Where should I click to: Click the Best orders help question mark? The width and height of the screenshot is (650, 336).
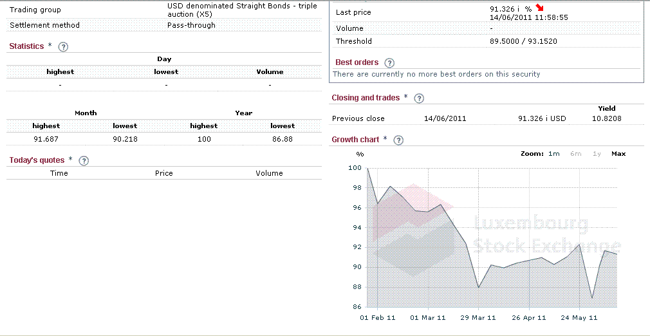pos(389,63)
